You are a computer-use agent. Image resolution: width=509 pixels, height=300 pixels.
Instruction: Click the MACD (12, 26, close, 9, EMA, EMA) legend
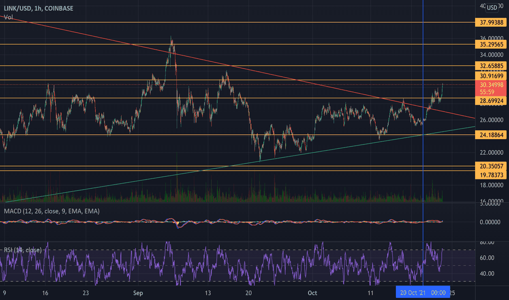52,211
